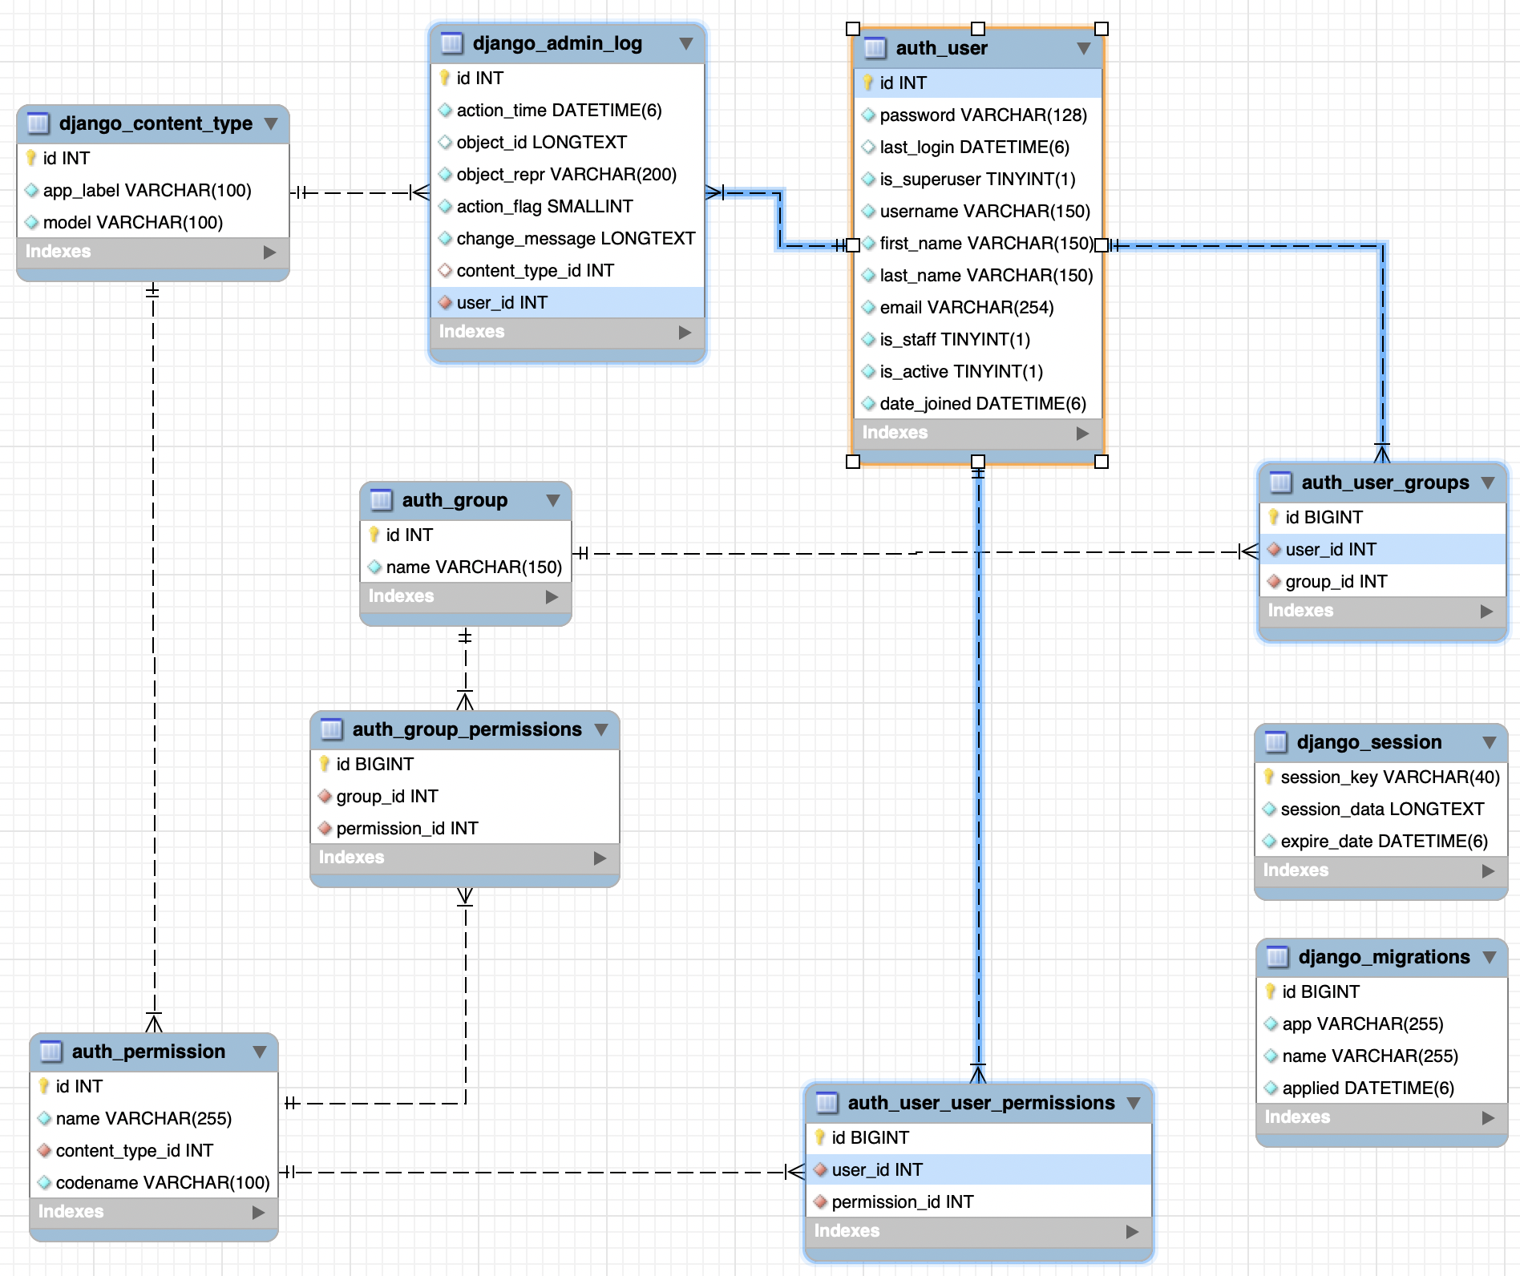Image resolution: width=1520 pixels, height=1276 pixels.
Task: Click the key icon beside id BIGINT in django_migrations
Action: pos(1271,991)
